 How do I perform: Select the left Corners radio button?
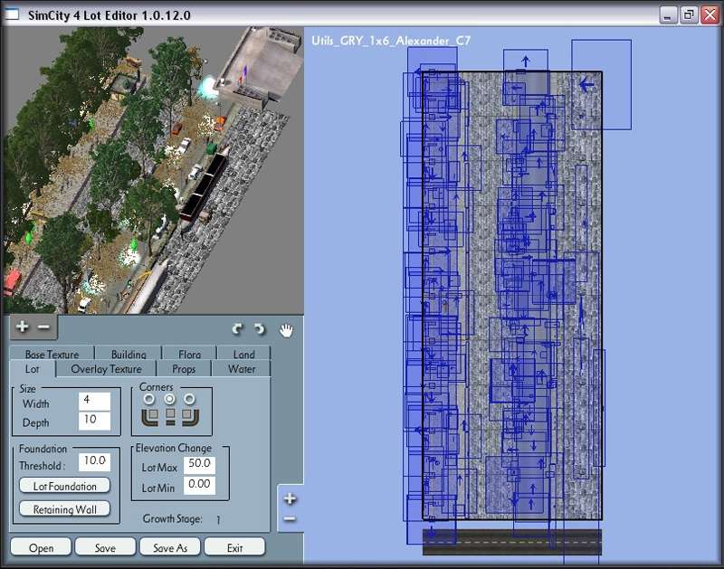coord(149,399)
